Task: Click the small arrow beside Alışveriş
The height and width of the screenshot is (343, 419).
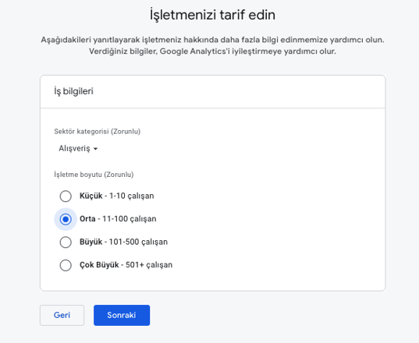Action: 96,149
